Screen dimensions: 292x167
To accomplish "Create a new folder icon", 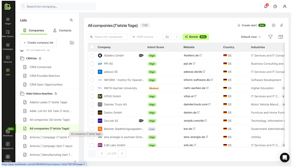I will coord(72,43).
